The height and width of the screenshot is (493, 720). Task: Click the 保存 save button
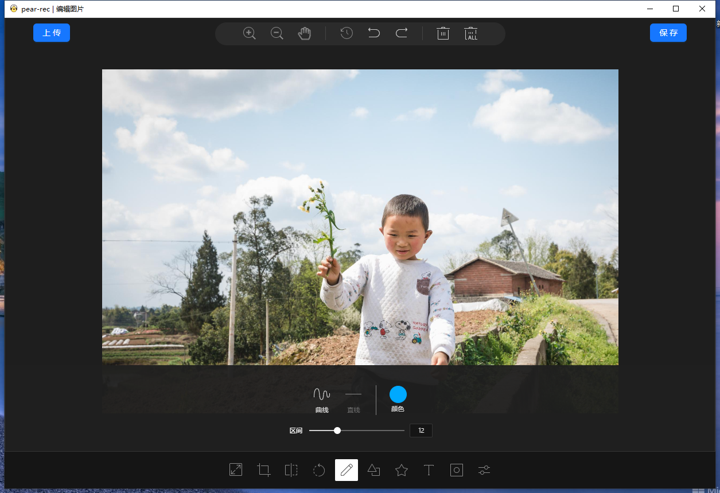coord(668,33)
